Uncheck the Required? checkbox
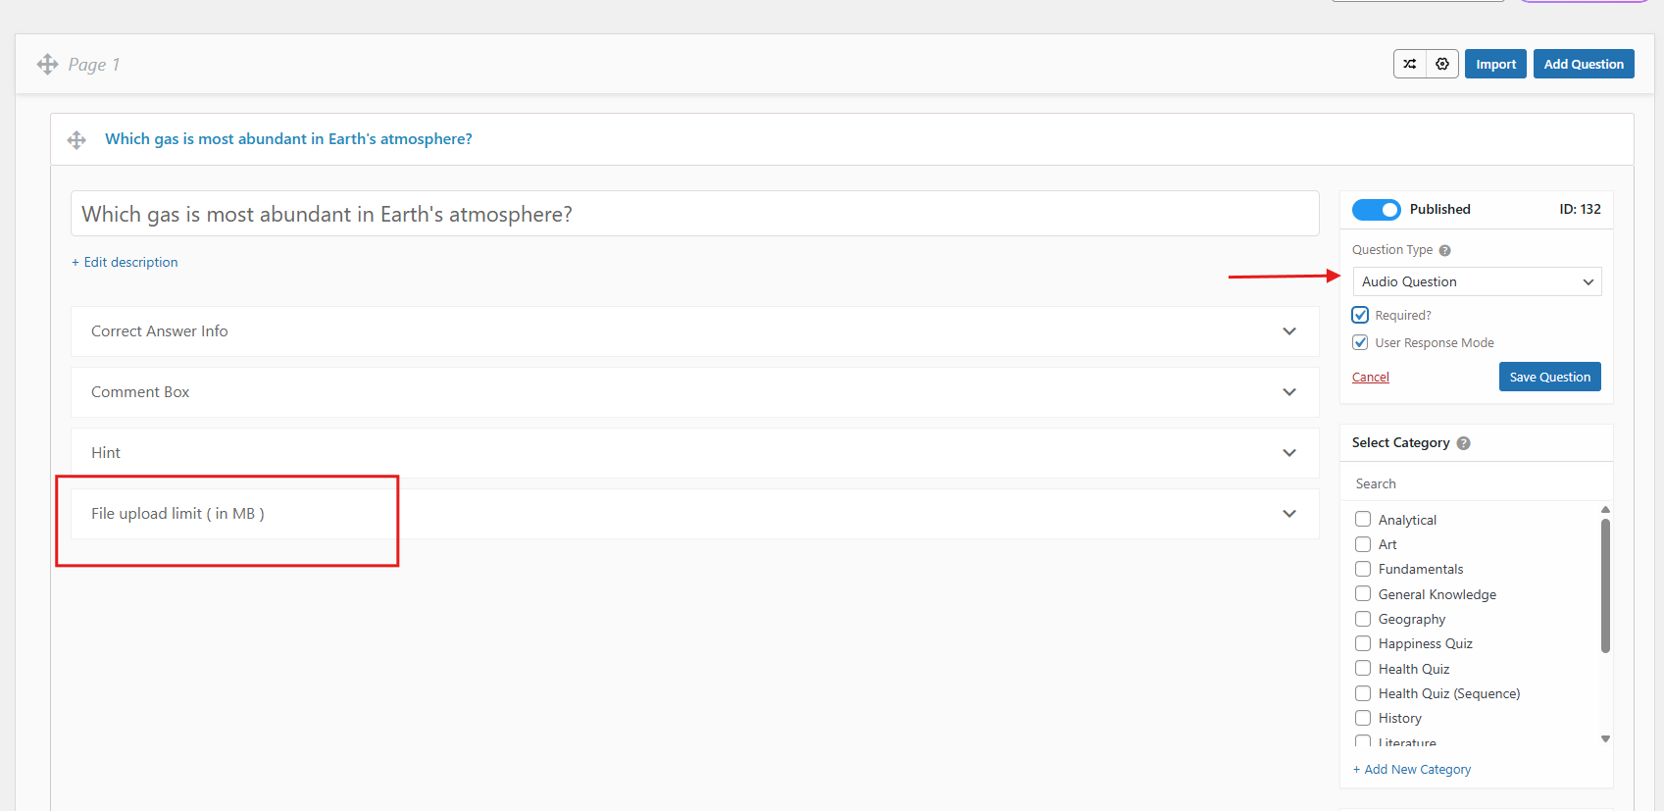 pyautogui.click(x=1360, y=315)
